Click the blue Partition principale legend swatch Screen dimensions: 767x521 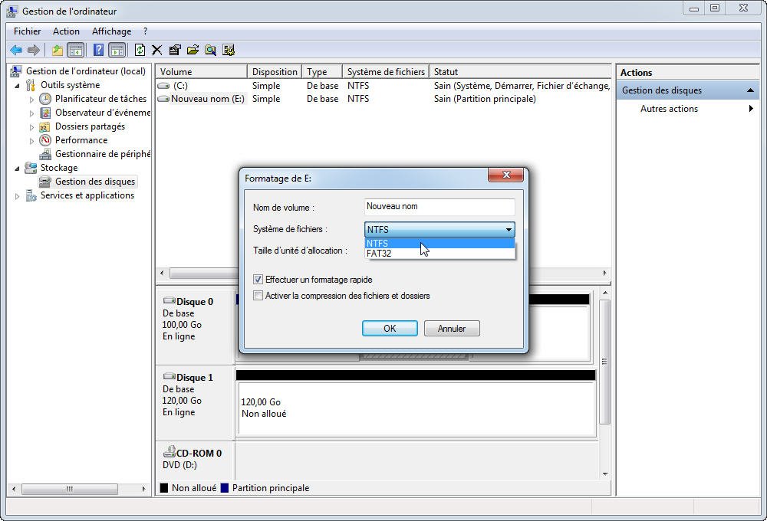click(x=225, y=488)
